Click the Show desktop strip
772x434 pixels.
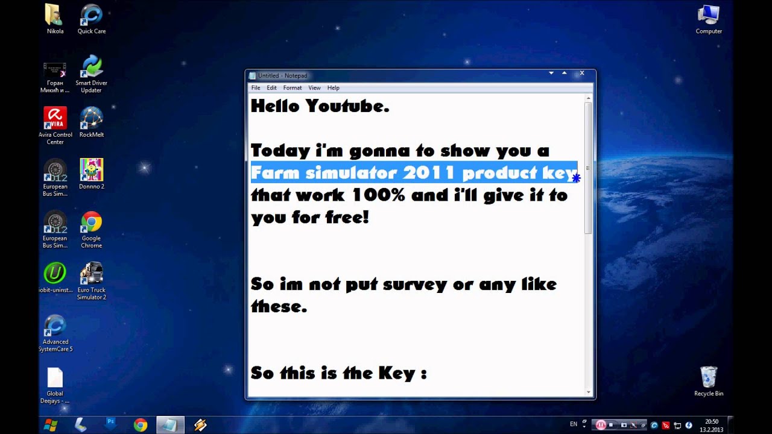pos(730,425)
